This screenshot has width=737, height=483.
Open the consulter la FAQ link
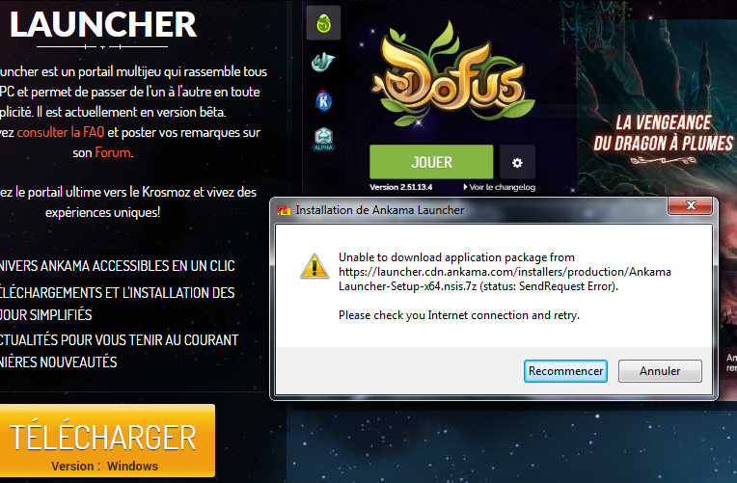[x=61, y=132]
